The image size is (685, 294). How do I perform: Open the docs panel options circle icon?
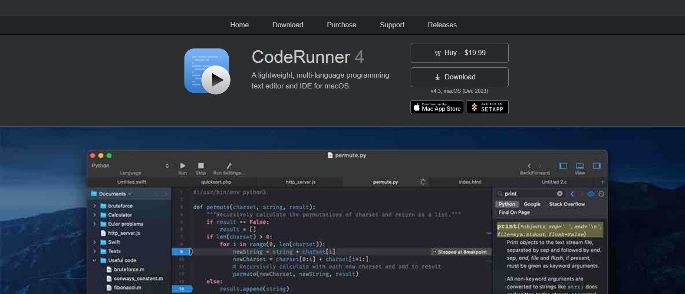(x=601, y=194)
